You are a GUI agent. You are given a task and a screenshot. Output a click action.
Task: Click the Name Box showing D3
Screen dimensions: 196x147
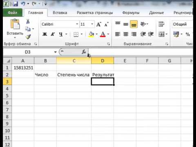pos(28,52)
